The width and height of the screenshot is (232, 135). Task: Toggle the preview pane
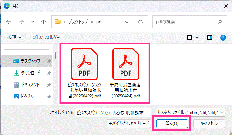click(210, 38)
